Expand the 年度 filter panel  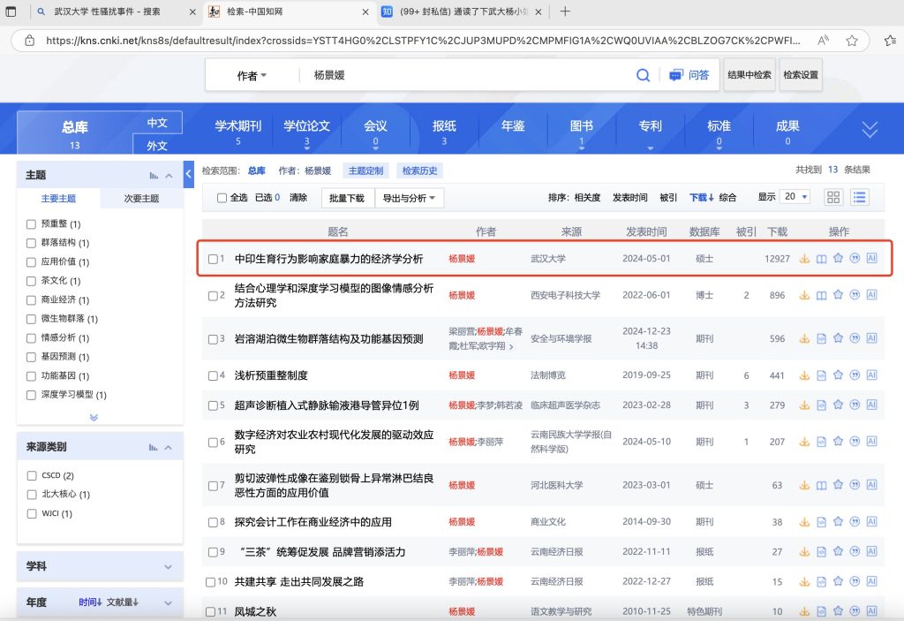[168, 602]
